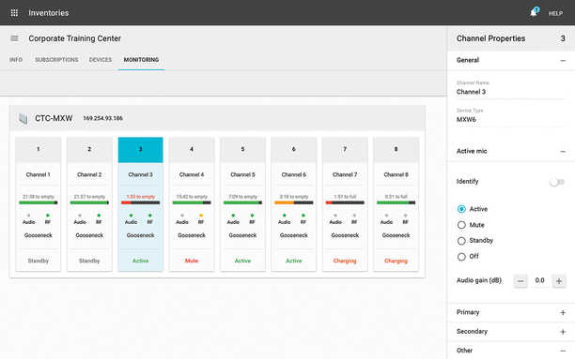Toggle the Identify switch
The width and height of the screenshot is (575, 359).
(556, 182)
